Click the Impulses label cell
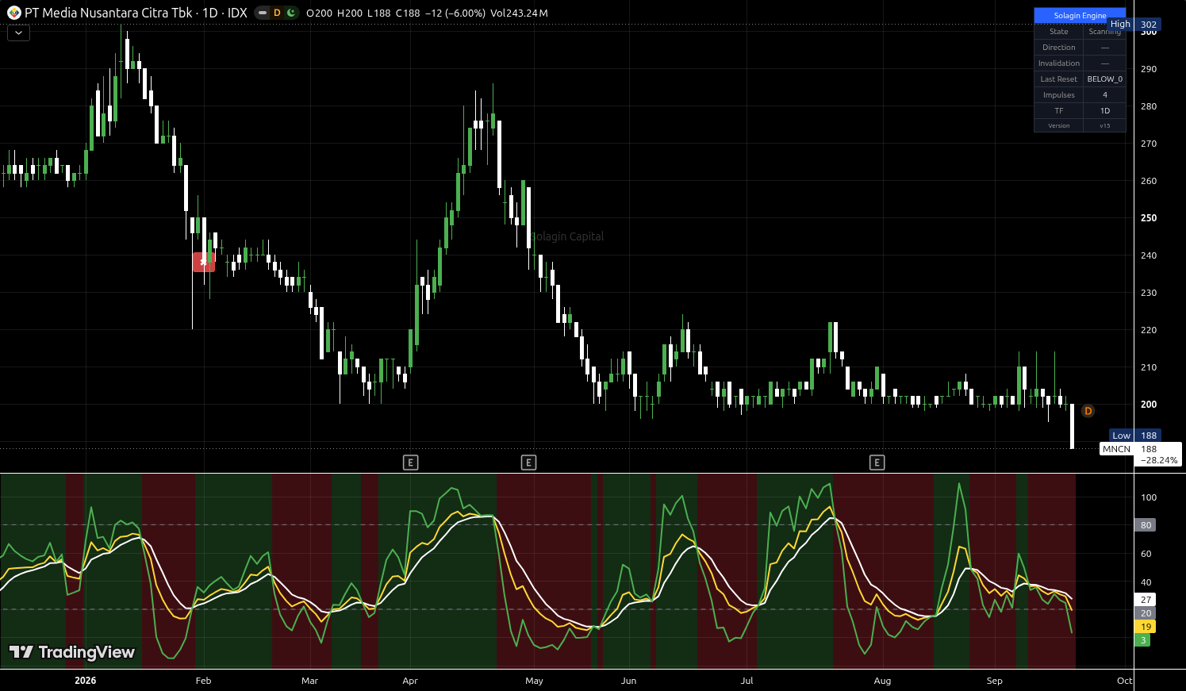 [x=1058, y=95]
